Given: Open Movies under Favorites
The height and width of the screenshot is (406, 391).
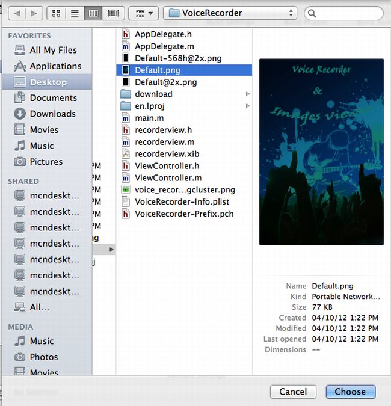Looking at the screenshot, I should [x=46, y=130].
